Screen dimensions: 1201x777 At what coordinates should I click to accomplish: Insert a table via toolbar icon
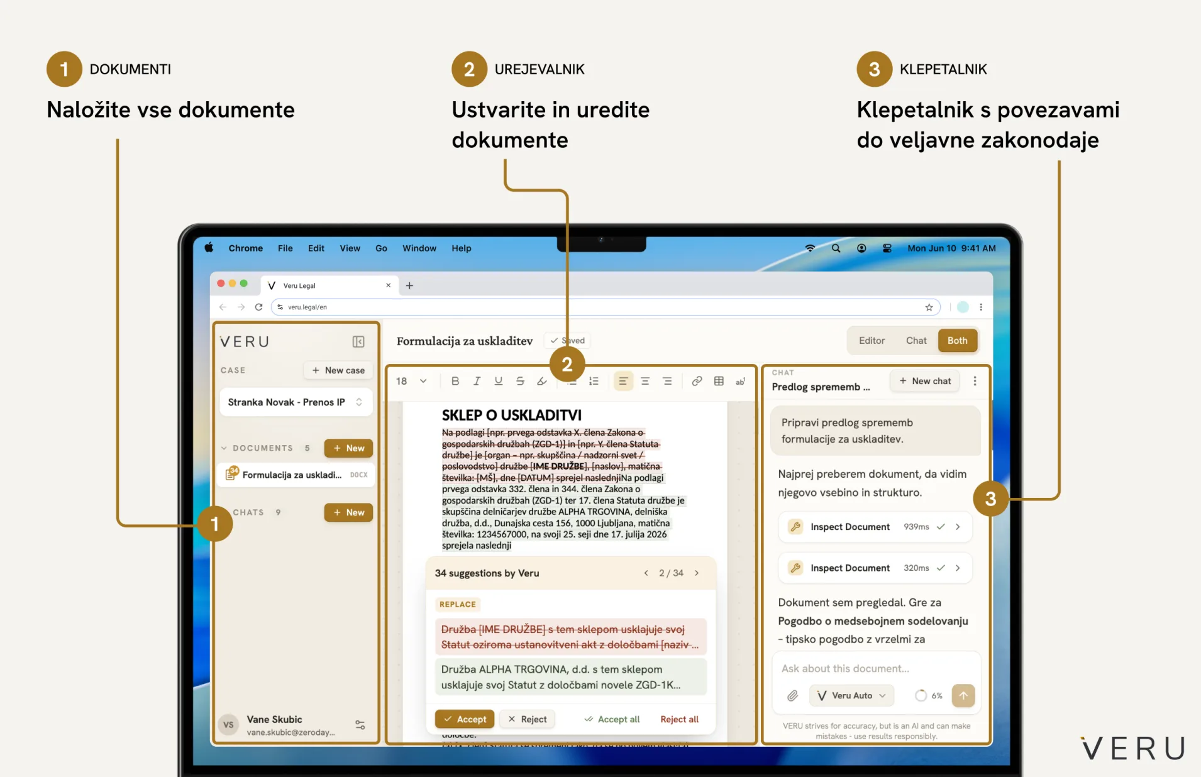pos(719,381)
